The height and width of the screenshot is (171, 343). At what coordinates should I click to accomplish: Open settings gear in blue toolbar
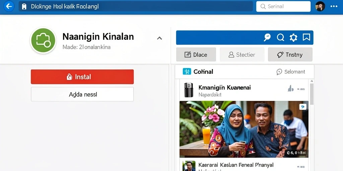point(293,37)
